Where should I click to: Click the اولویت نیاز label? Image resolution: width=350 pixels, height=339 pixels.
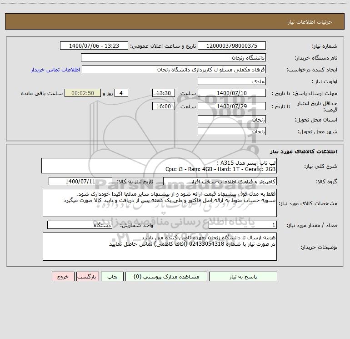point(325,81)
